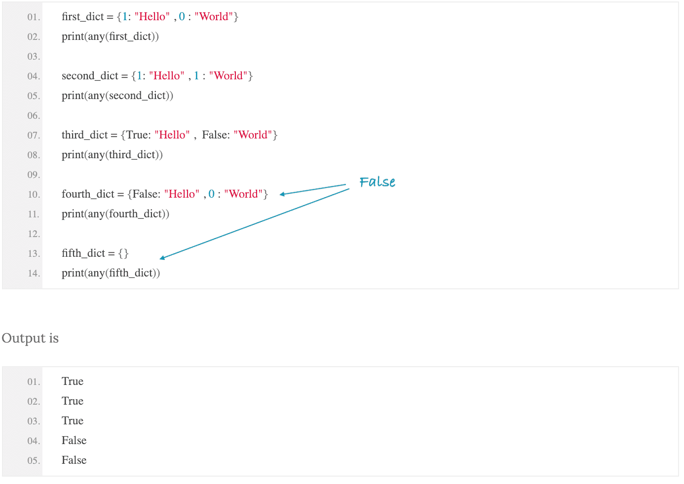The height and width of the screenshot is (484, 684).
Task: Click the print(any(fifth_dict)) statement
Action: (111, 273)
